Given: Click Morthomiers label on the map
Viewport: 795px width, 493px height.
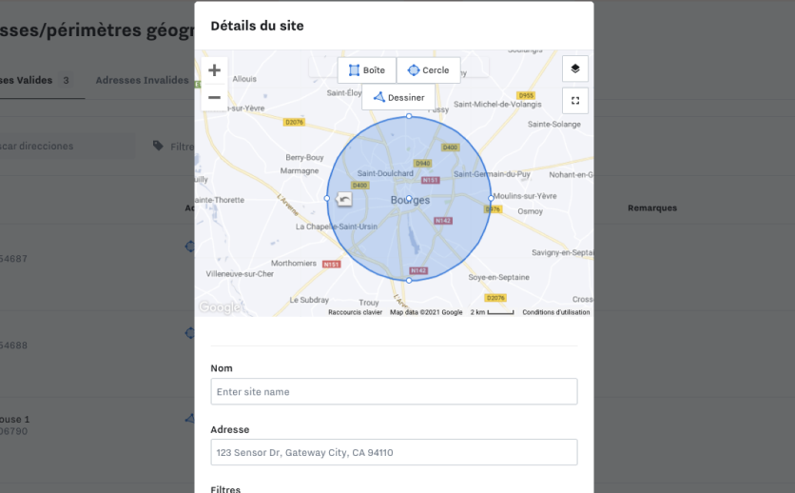Looking at the screenshot, I should pos(294,264).
